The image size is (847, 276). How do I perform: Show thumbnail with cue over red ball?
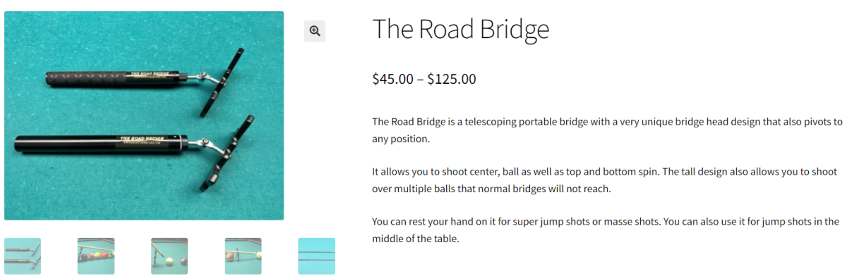[243, 256]
